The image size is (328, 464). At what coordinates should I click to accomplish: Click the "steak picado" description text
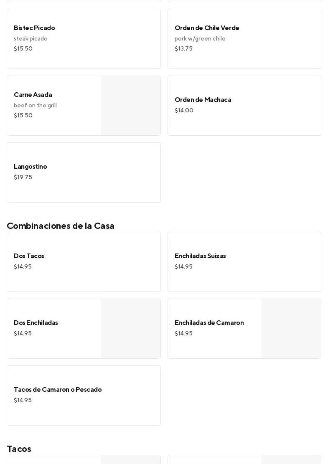tap(31, 39)
